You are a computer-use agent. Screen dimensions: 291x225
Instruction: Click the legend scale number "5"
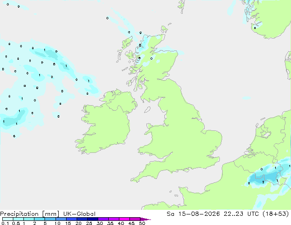pyautogui.click(x=45, y=223)
